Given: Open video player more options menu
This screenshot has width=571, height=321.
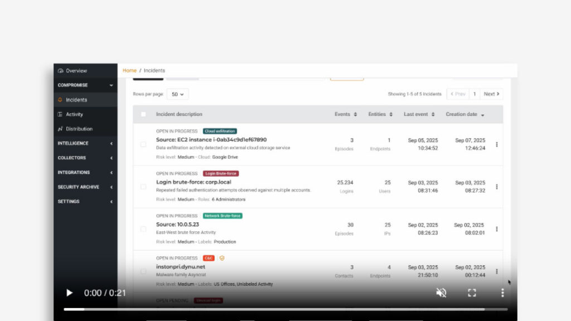Looking at the screenshot, I should 502,293.
